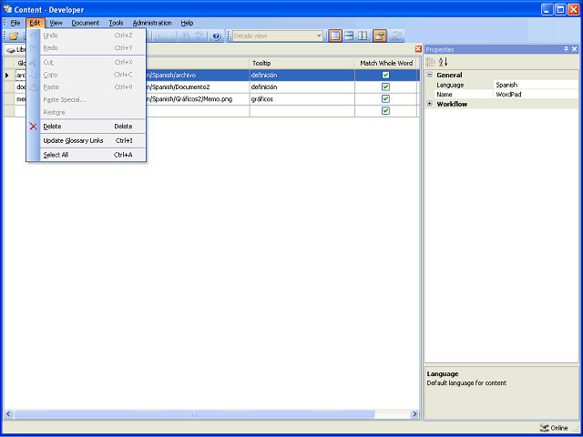Open the File menu

pos(15,23)
